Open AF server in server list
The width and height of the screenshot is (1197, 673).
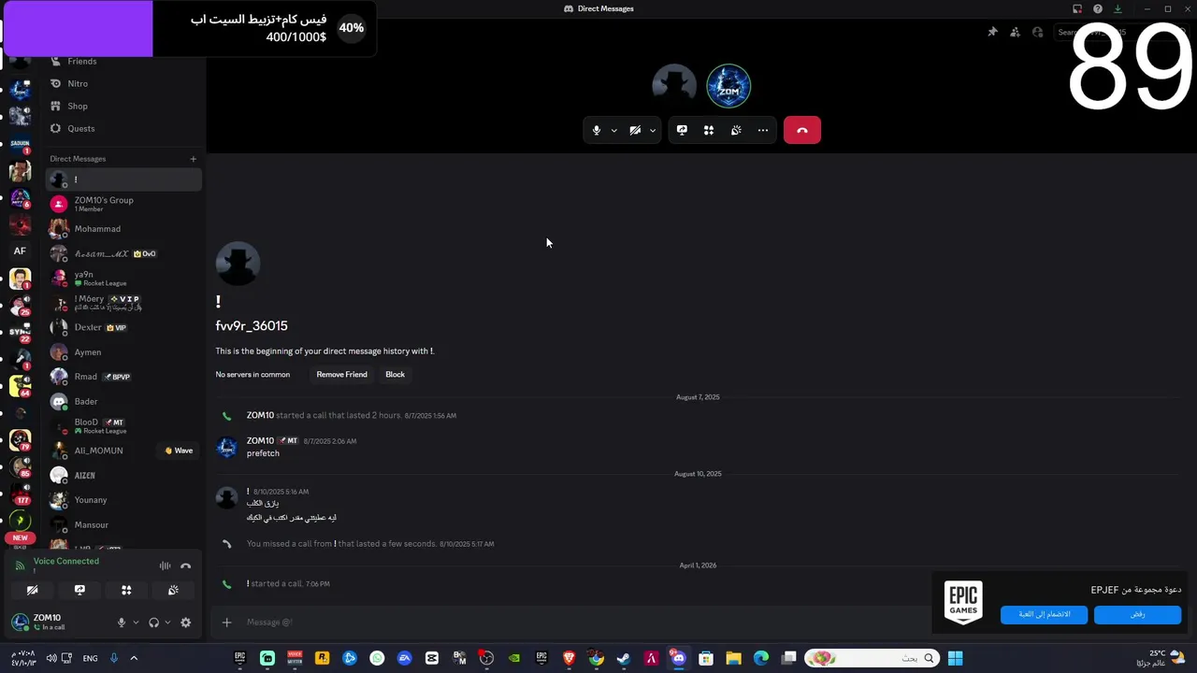(20, 251)
